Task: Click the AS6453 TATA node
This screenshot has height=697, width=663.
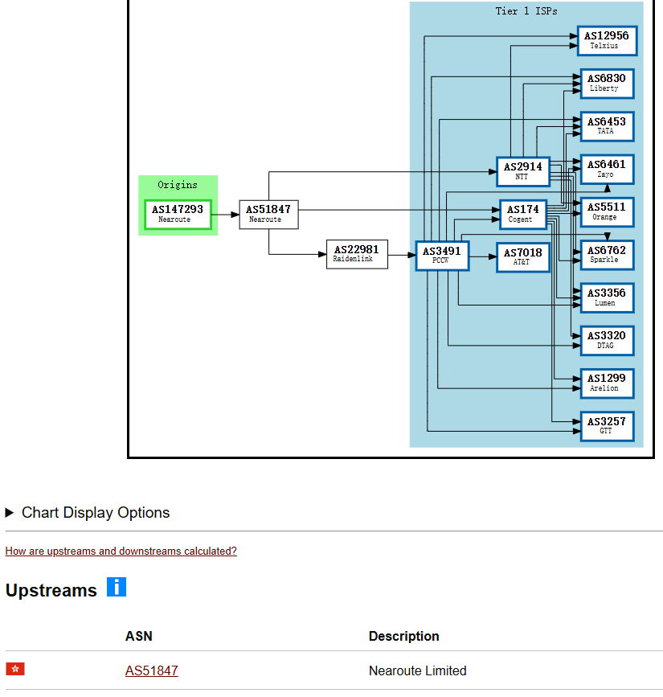Action: pyautogui.click(x=607, y=126)
